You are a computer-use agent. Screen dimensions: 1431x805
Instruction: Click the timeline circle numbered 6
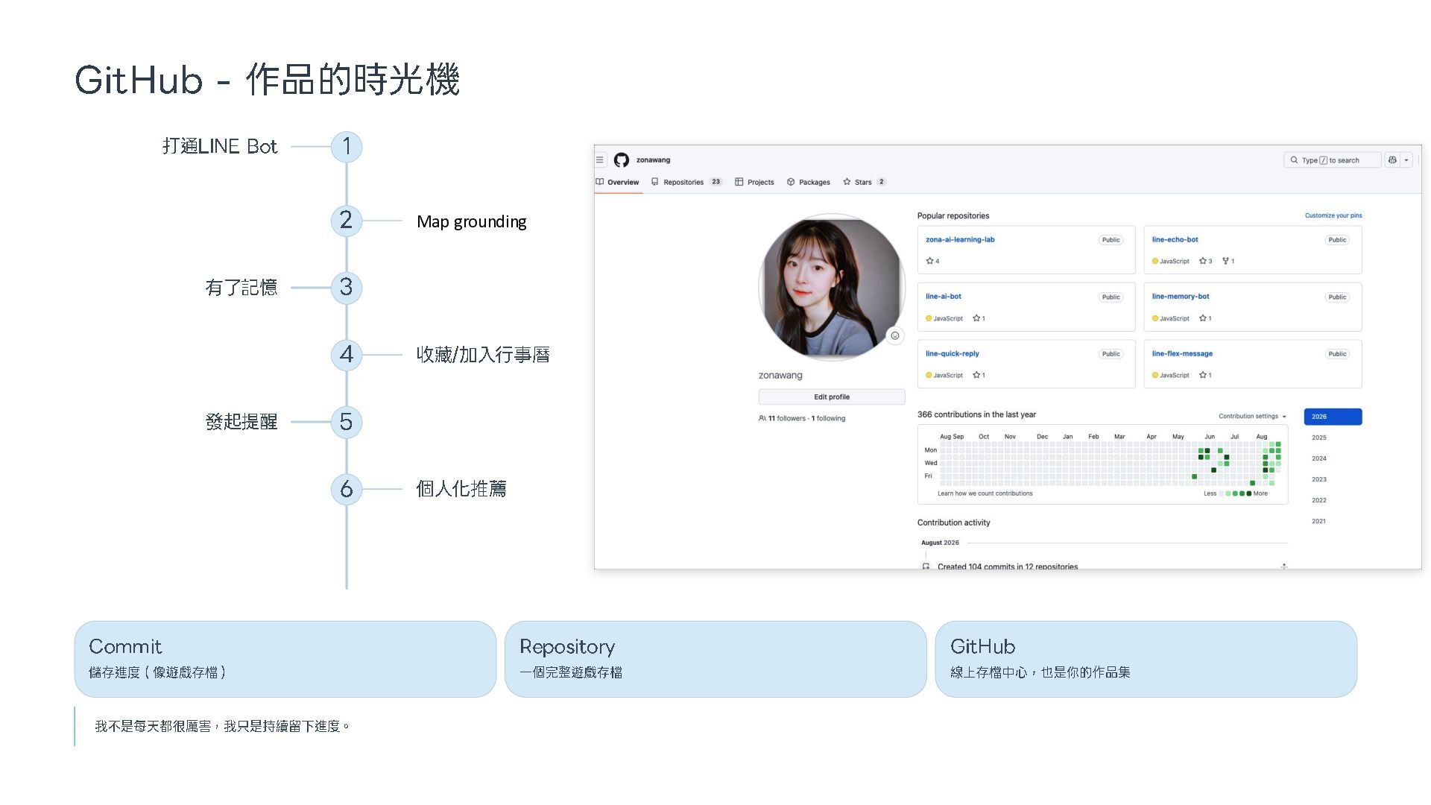coord(347,489)
